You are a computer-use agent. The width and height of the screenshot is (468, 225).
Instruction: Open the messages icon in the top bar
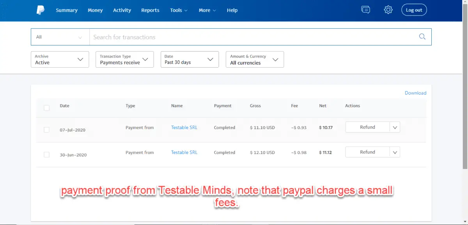[365, 10]
